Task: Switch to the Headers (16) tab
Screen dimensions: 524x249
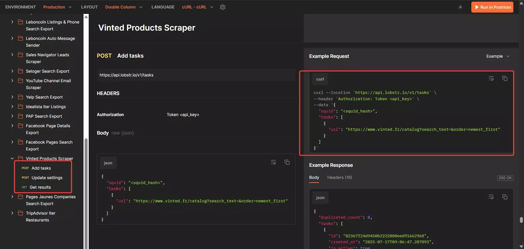Action: click(x=339, y=177)
